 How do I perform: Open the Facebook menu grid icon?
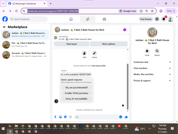coord(157,19)
